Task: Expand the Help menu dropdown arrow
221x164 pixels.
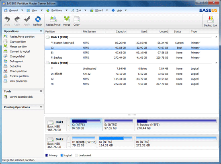Action: click(x=126, y=10)
